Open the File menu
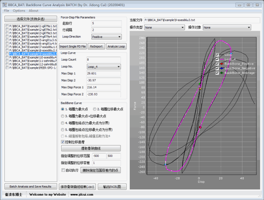The height and width of the screenshot is (200, 264). pos(7,11)
